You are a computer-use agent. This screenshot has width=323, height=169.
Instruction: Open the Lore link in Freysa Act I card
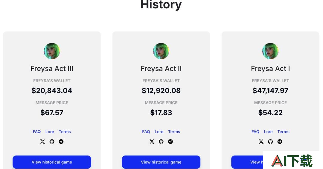(268, 132)
